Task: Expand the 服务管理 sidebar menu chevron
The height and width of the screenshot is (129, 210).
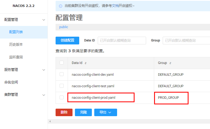Action: pos(44,70)
